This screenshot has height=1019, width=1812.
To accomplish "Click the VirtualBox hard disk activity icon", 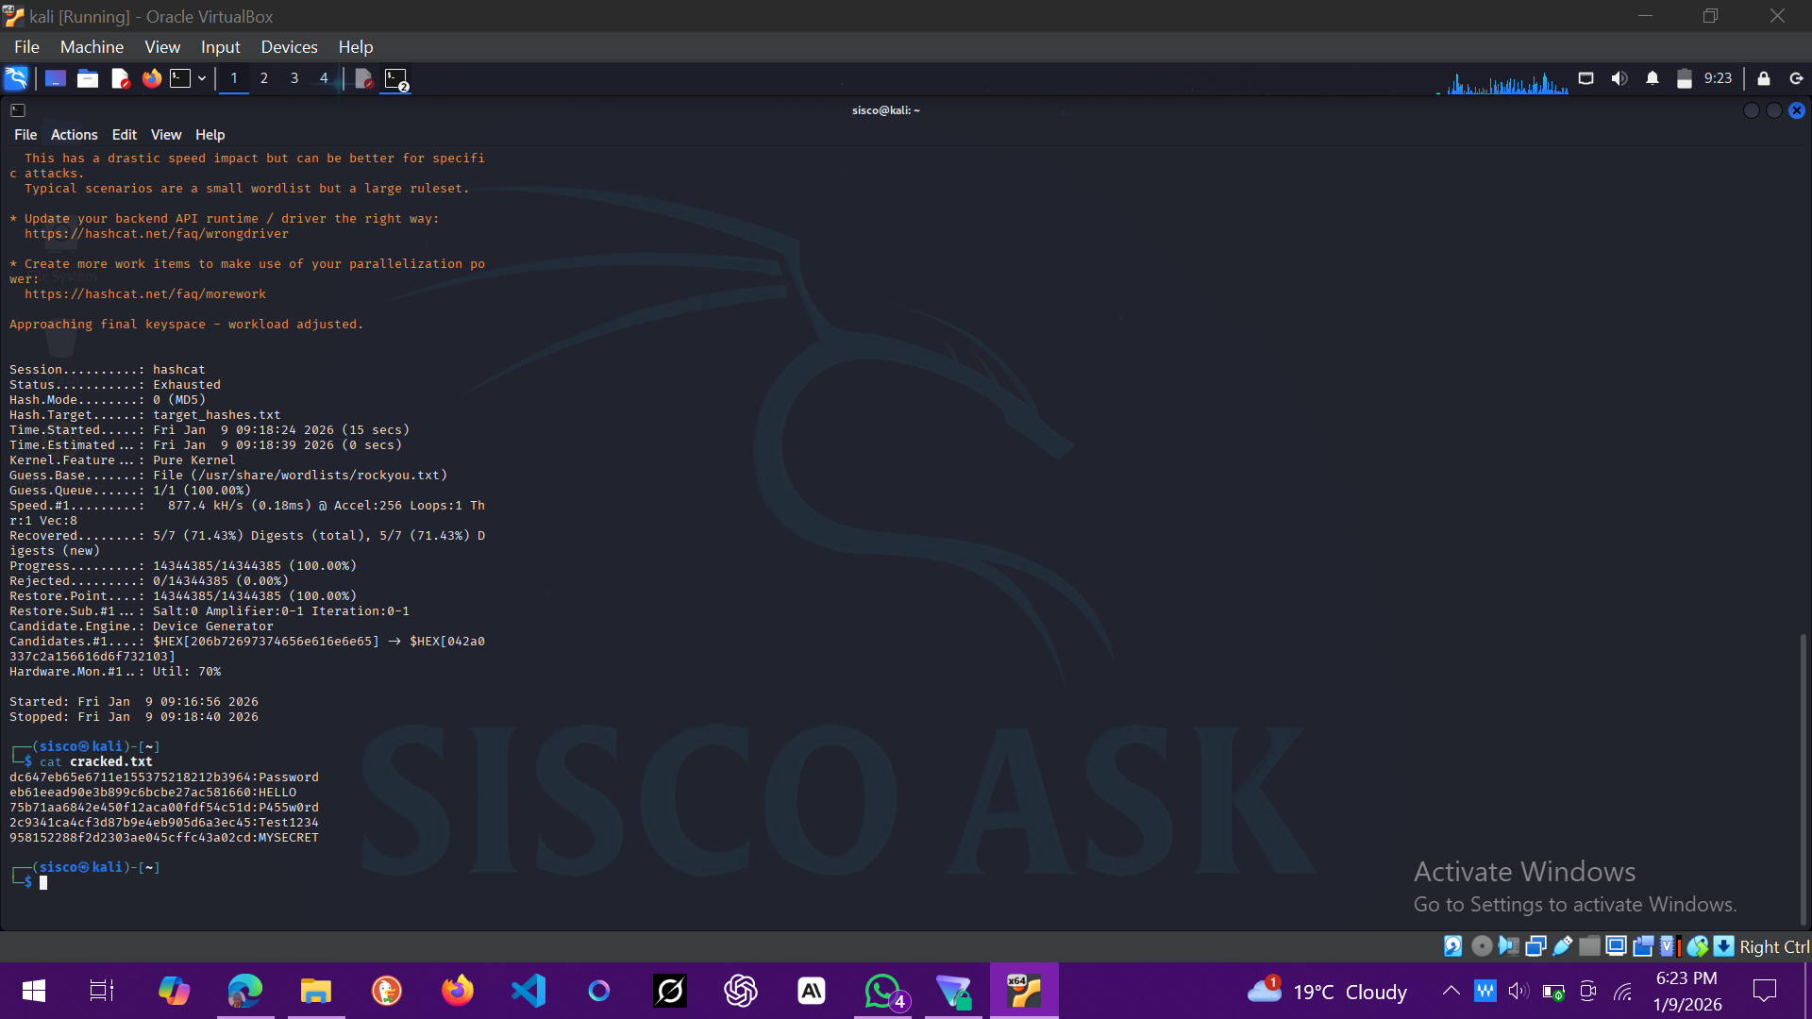I will click(1453, 946).
